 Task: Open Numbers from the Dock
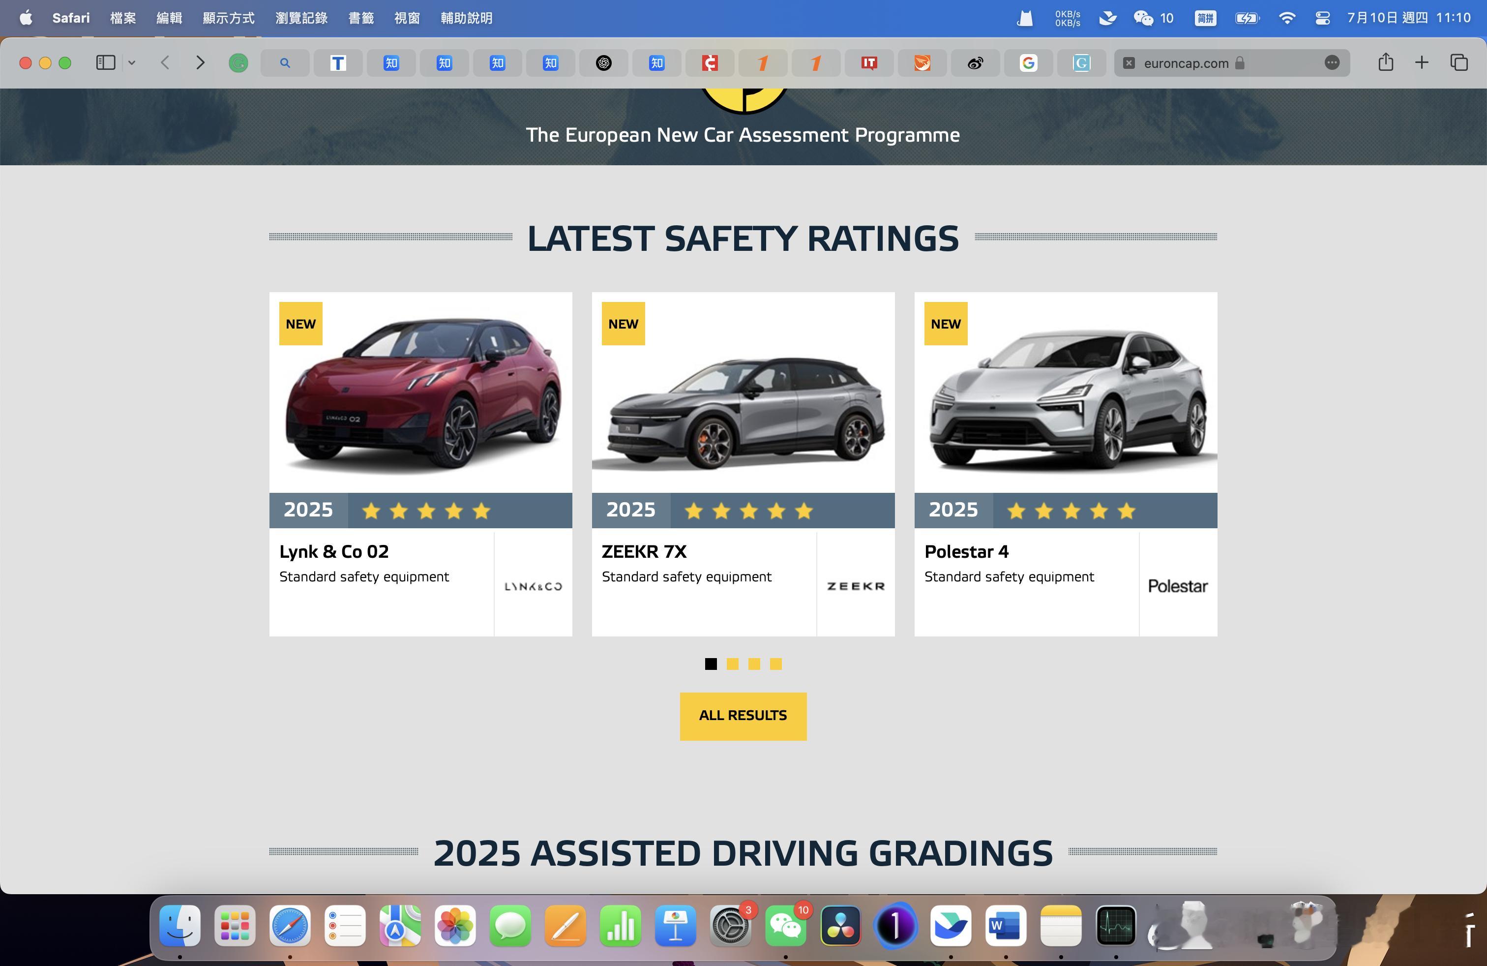[621, 925]
